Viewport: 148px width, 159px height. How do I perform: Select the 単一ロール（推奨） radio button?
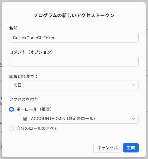(11, 109)
